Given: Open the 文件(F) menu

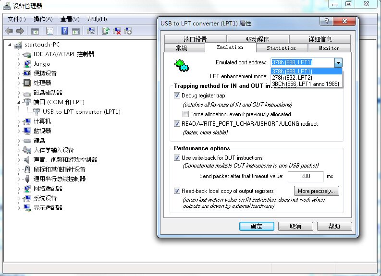Looking at the screenshot, I should [16, 19].
